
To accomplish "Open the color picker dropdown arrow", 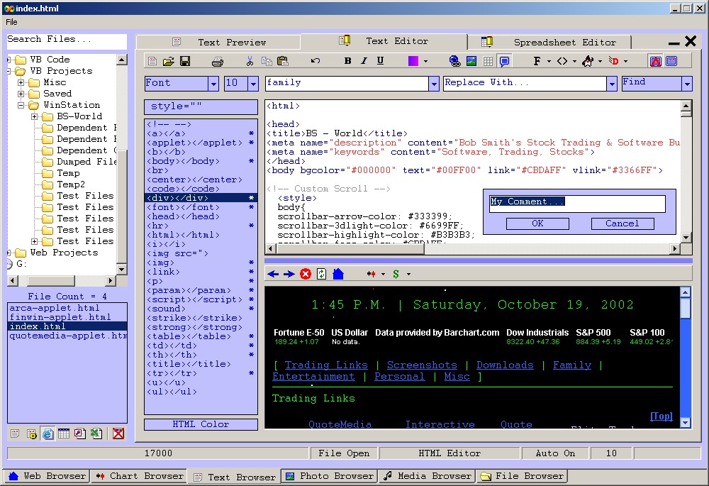I will pos(425,61).
